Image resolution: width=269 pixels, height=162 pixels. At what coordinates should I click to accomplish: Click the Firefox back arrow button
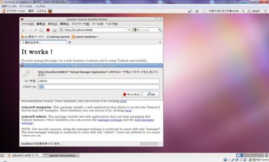23,30
